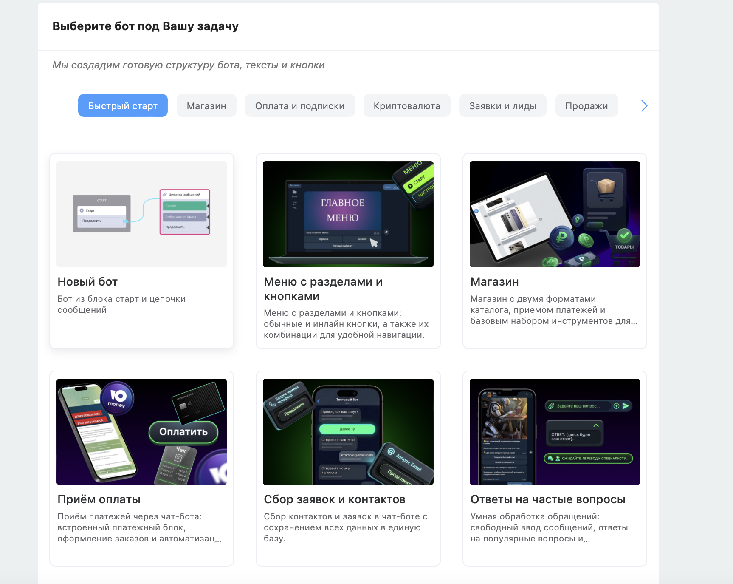Open the Магазин template image with tablet
This screenshot has height=584, width=733.
[x=555, y=214]
